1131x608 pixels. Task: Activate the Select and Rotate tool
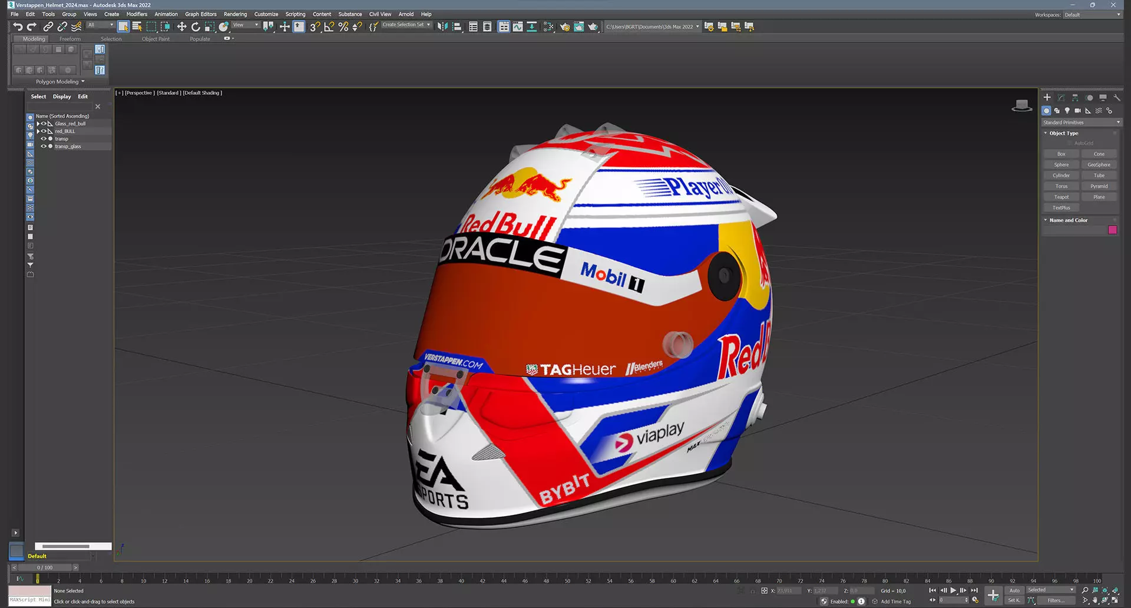coord(196,27)
